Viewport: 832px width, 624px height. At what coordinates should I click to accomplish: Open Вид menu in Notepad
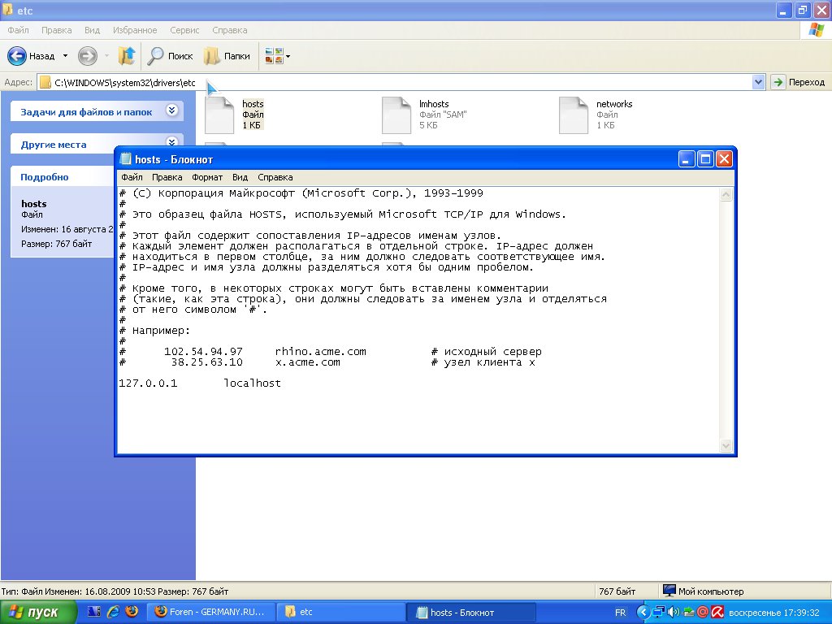coord(240,177)
